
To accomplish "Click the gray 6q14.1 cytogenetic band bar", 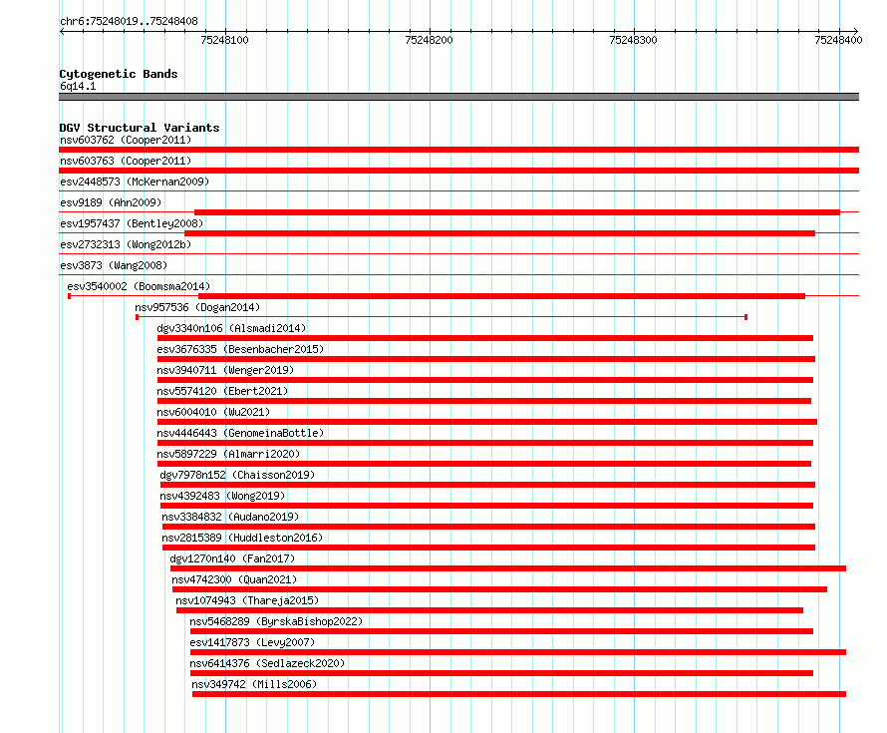I will [x=458, y=97].
